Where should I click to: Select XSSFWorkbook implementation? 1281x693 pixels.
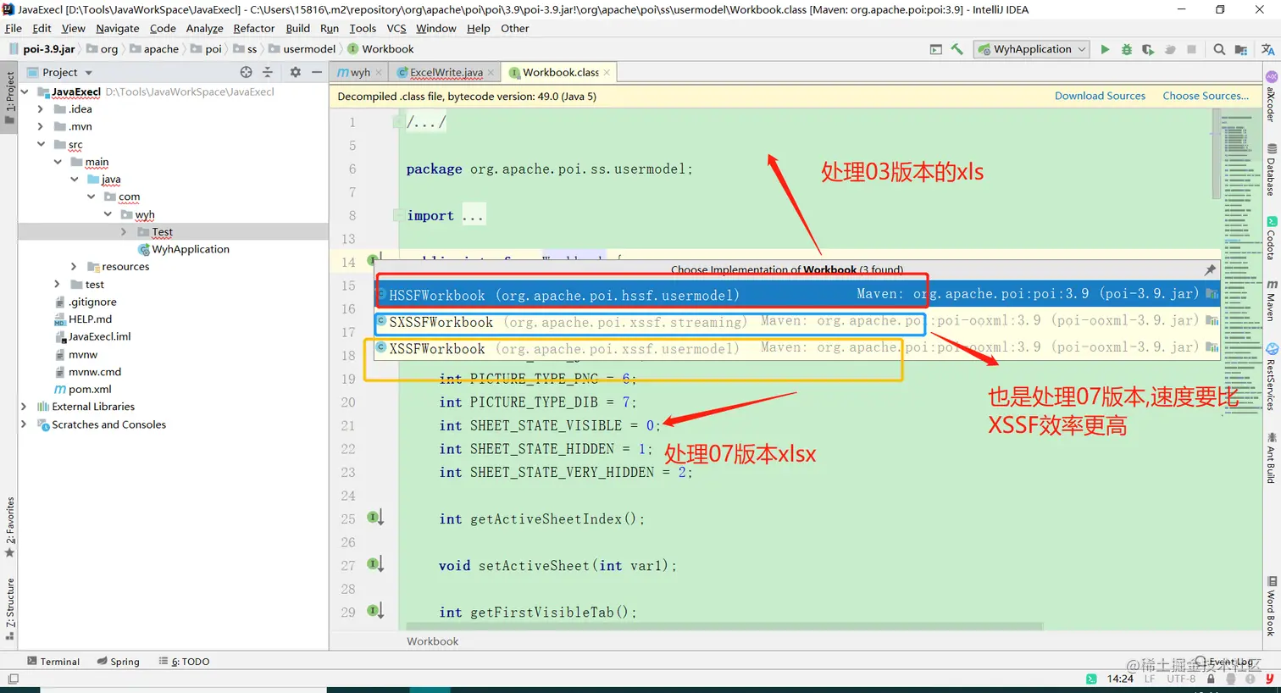[796, 347]
